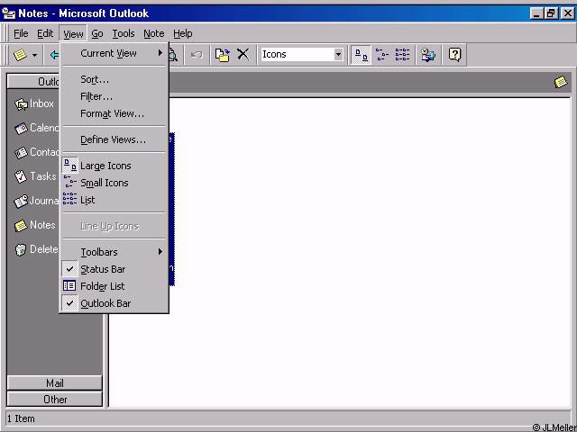Open the Note menu

(154, 34)
